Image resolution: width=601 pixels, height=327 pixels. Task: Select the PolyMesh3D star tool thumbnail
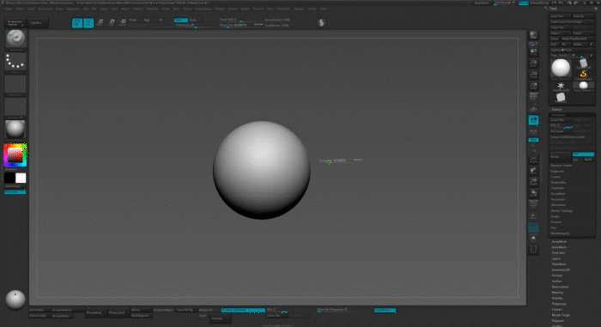[x=561, y=86]
